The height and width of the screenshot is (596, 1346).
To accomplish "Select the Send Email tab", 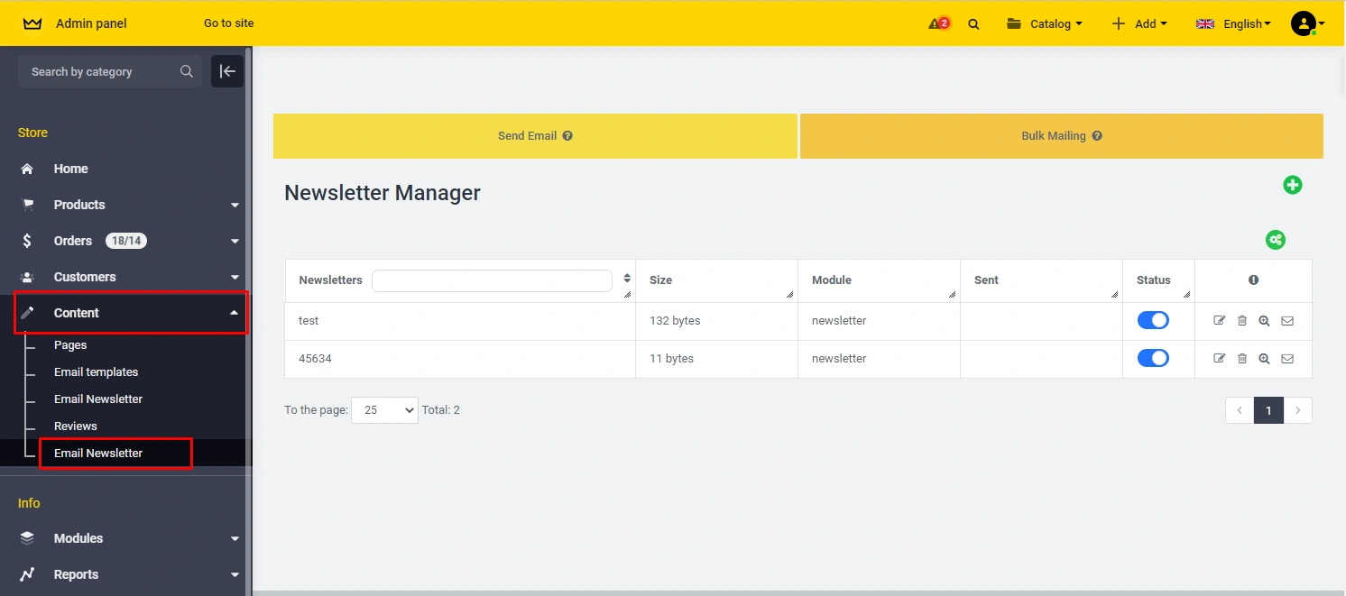I will [535, 136].
